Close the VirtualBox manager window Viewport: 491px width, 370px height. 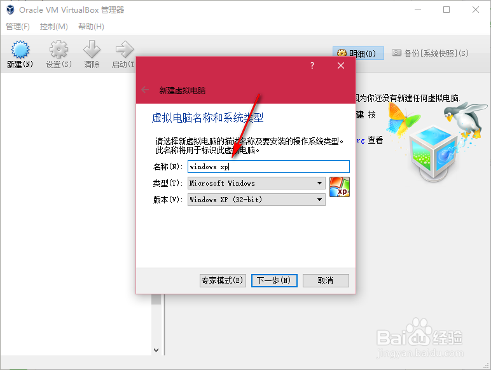coord(476,10)
